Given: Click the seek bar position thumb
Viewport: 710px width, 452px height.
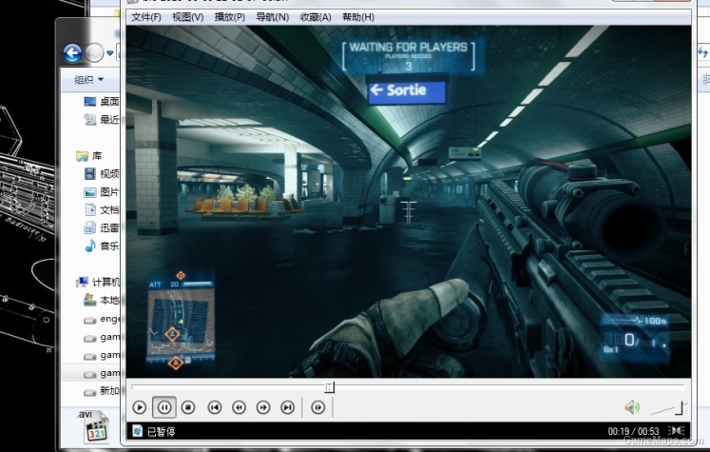Looking at the screenshot, I should tap(329, 387).
